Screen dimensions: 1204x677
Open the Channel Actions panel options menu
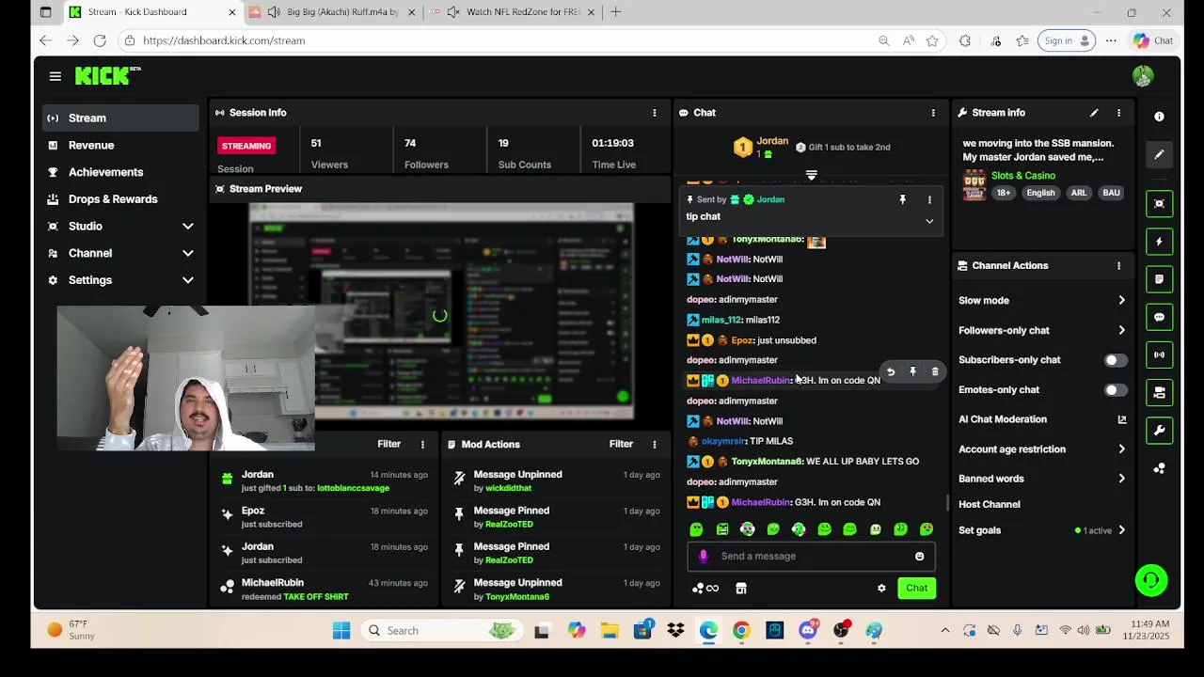(x=1118, y=266)
